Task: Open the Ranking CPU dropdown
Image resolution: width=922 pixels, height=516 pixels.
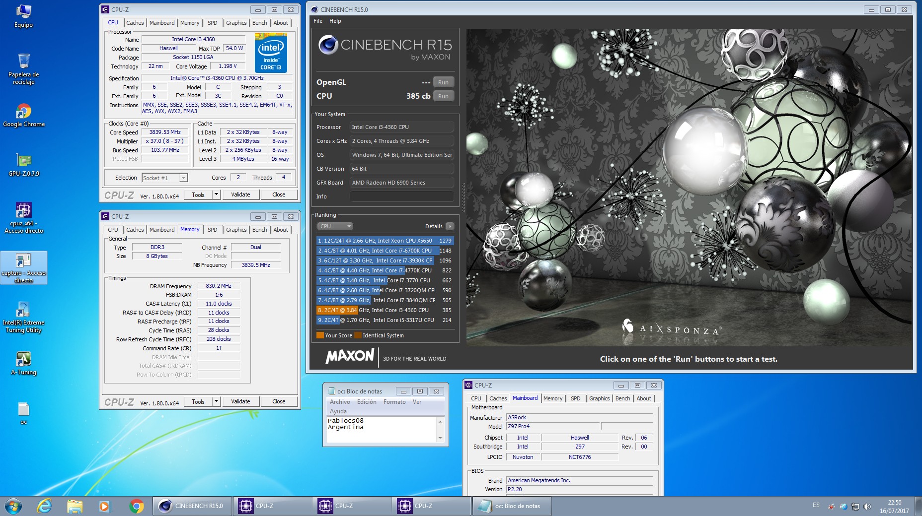Action: (335, 226)
